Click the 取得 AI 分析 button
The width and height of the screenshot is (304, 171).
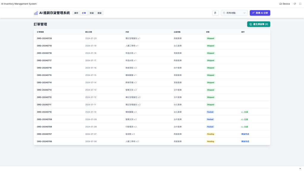(260, 13)
